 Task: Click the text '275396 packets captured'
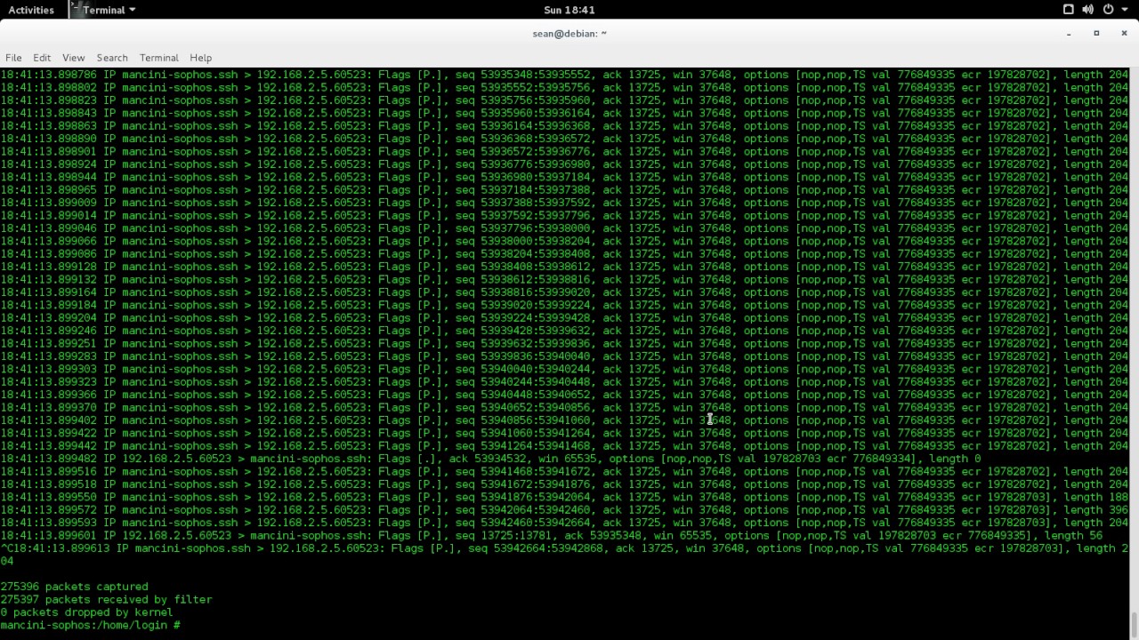74,587
